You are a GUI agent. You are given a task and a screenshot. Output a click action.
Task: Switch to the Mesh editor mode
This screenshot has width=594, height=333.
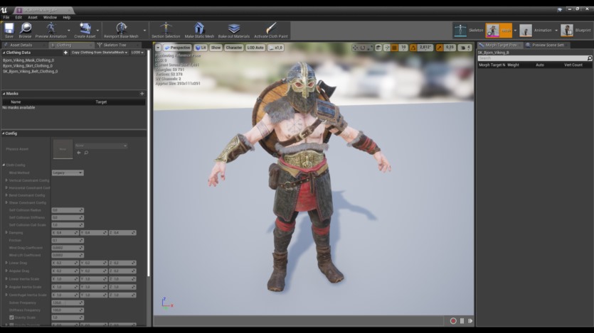click(x=499, y=31)
